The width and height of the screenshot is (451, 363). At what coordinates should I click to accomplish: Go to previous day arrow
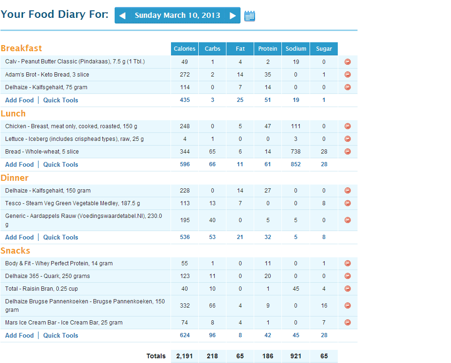coord(122,15)
